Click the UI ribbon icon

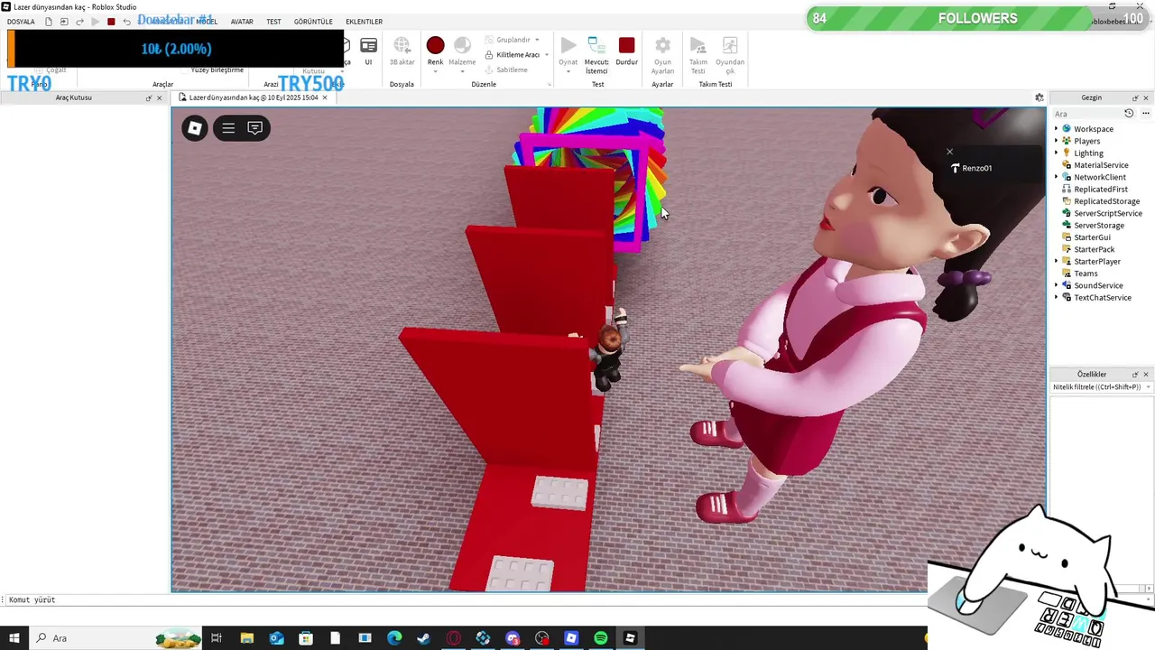point(368,45)
